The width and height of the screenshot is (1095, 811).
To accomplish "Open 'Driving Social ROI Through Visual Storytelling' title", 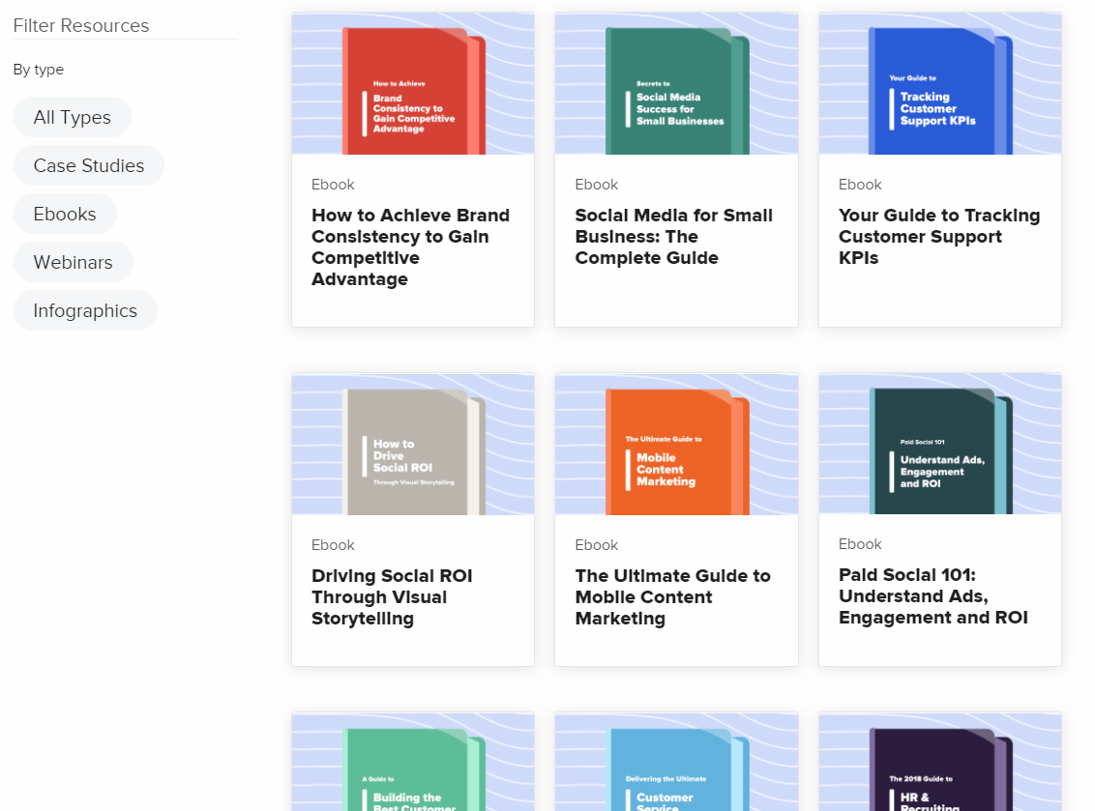I will pyautogui.click(x=392, y=596).
